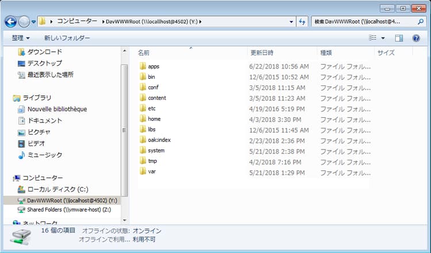Click the content folder icon
Screen dimensions: 431x253
pos(143,98)
